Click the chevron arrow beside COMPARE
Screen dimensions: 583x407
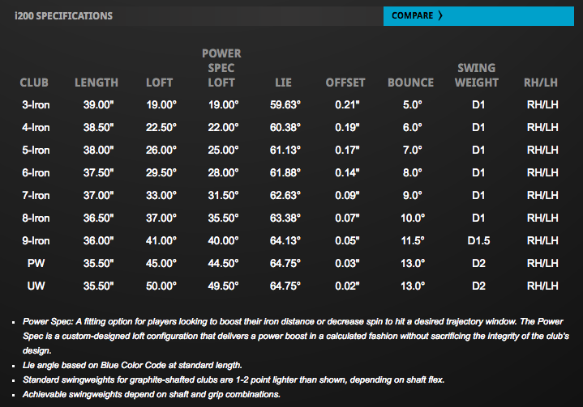[440, 15]
